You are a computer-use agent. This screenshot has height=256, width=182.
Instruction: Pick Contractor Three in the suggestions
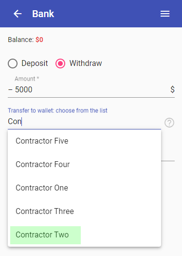84,211
